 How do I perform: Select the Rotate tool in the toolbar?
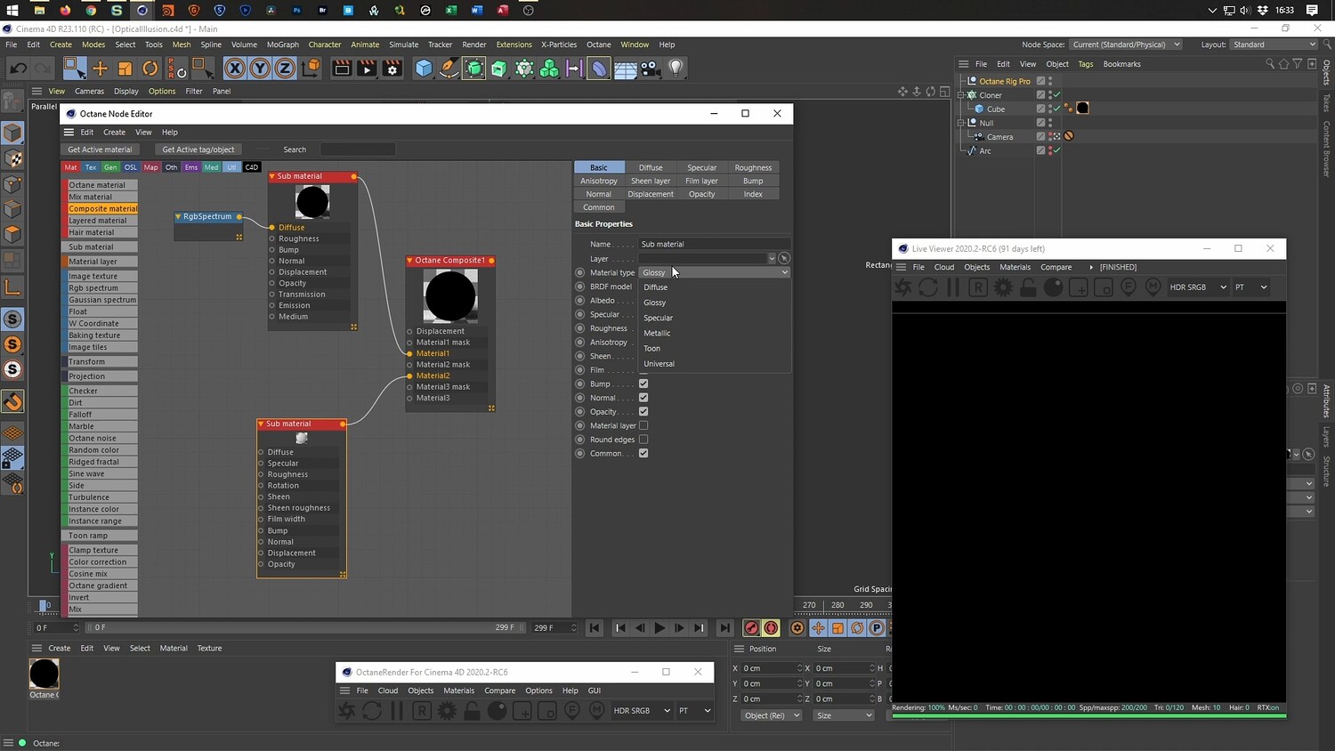[x=150, y=69]
